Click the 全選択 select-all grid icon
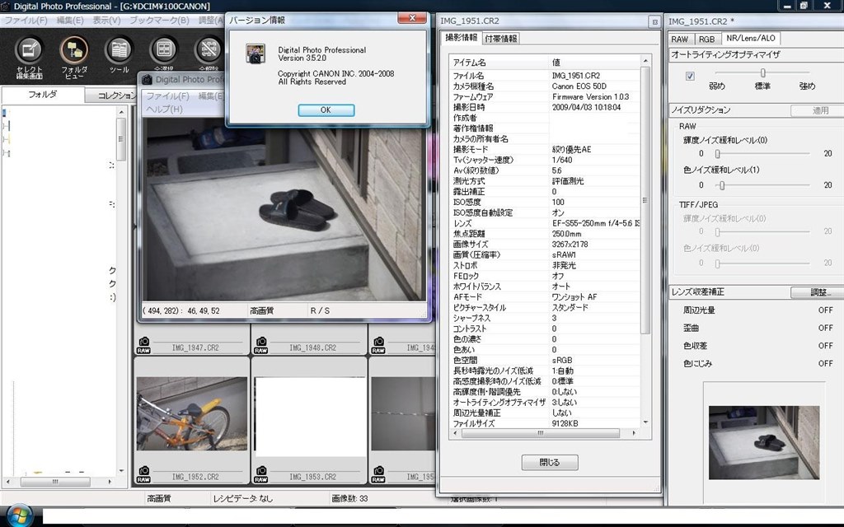Image resolution: width=844 pixels, height=527 pixels. click(x=164, y=50)
